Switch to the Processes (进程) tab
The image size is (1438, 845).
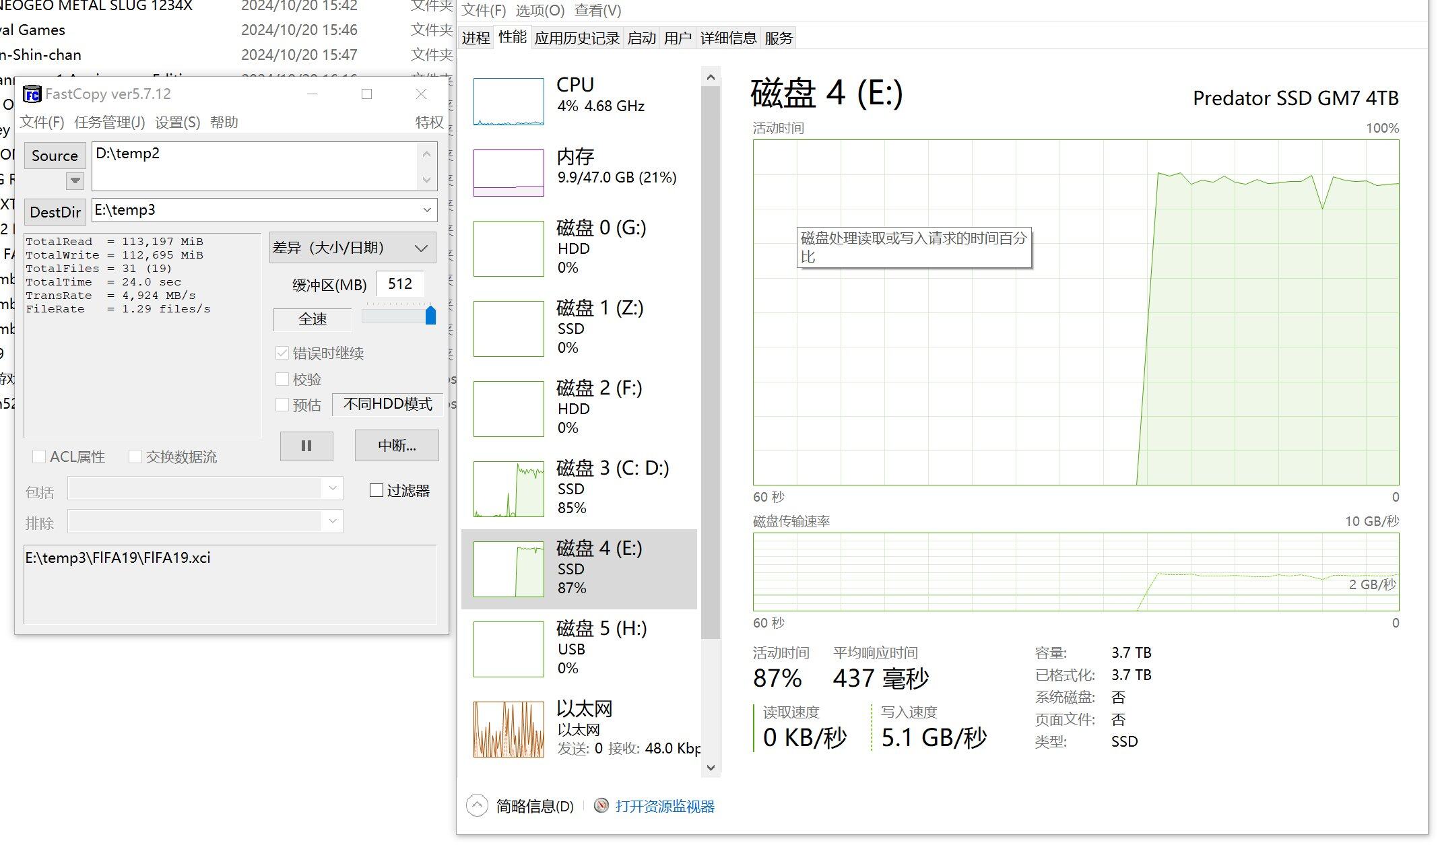(x=476, y=38)
